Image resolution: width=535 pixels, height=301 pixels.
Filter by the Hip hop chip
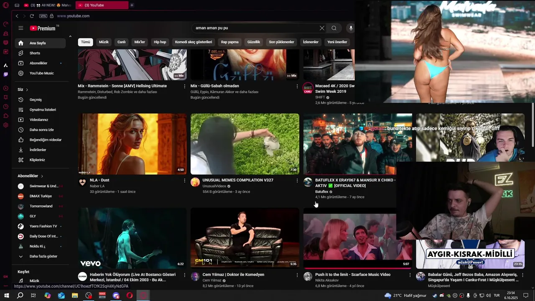[160, 42]
